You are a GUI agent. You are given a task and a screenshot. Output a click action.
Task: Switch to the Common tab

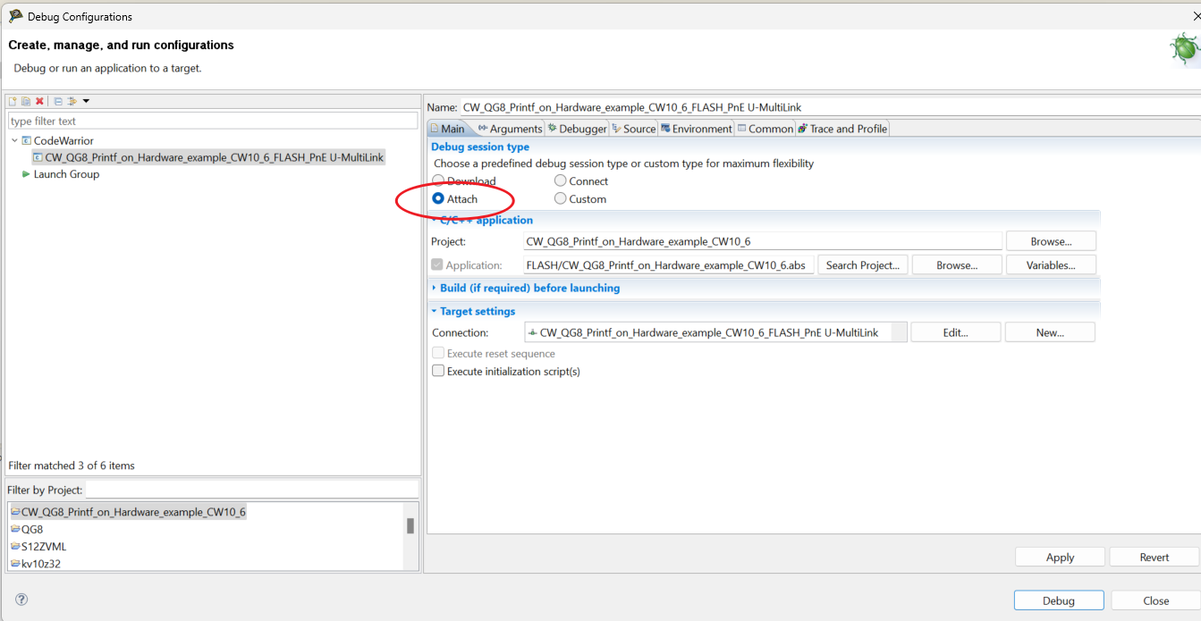[x=765, y=129]
